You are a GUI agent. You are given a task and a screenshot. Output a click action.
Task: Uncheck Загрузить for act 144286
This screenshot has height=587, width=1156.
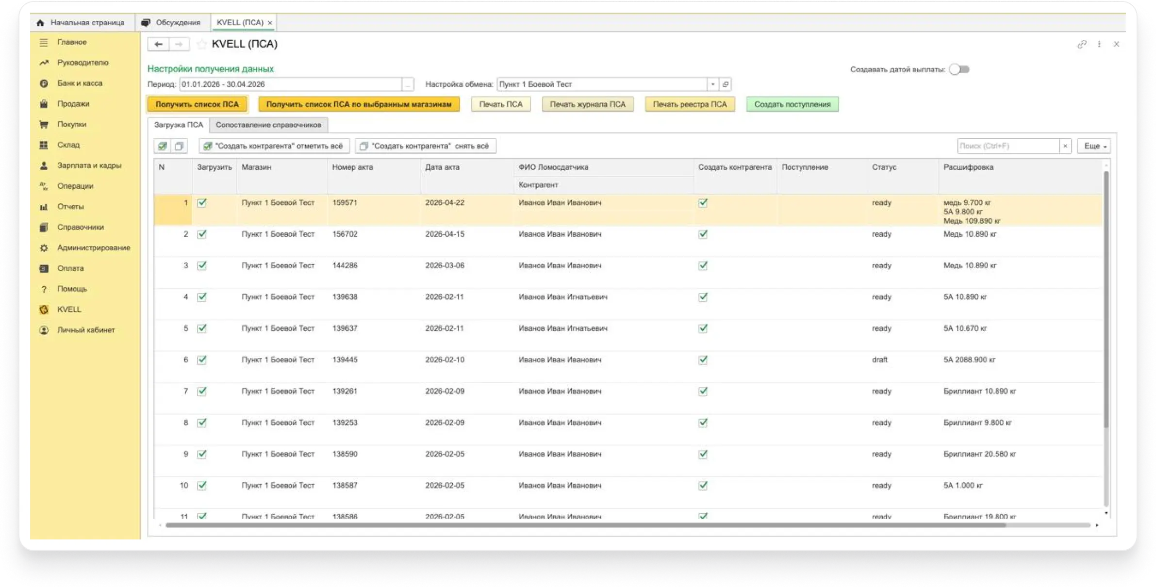[x=202, y=266]
